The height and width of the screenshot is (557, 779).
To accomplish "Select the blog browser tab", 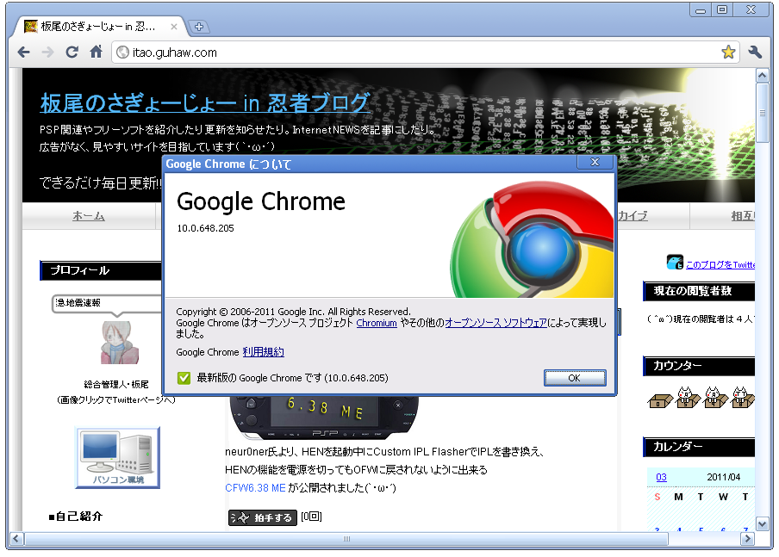I will (x=97, y=27).
